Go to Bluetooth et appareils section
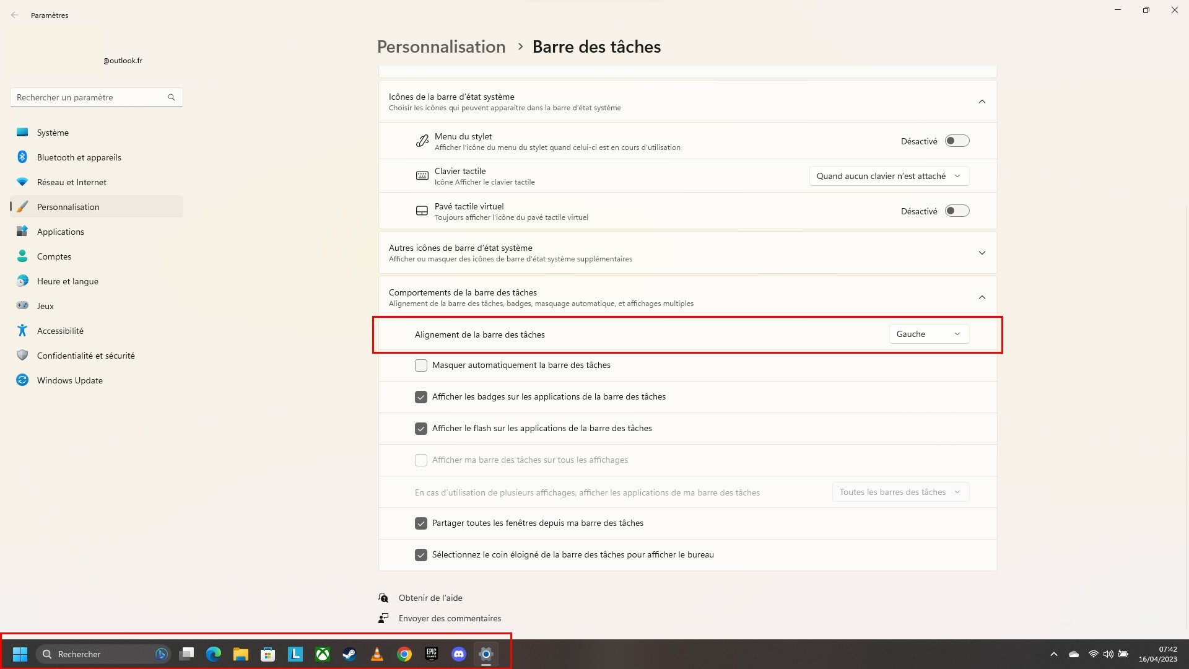Viewport: 1189px width, 669px height. pyautogui.click(x=79, y=157)
